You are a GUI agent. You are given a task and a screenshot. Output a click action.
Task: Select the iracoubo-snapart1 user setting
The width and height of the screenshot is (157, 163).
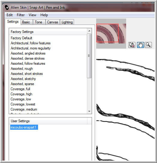(24, 127)
